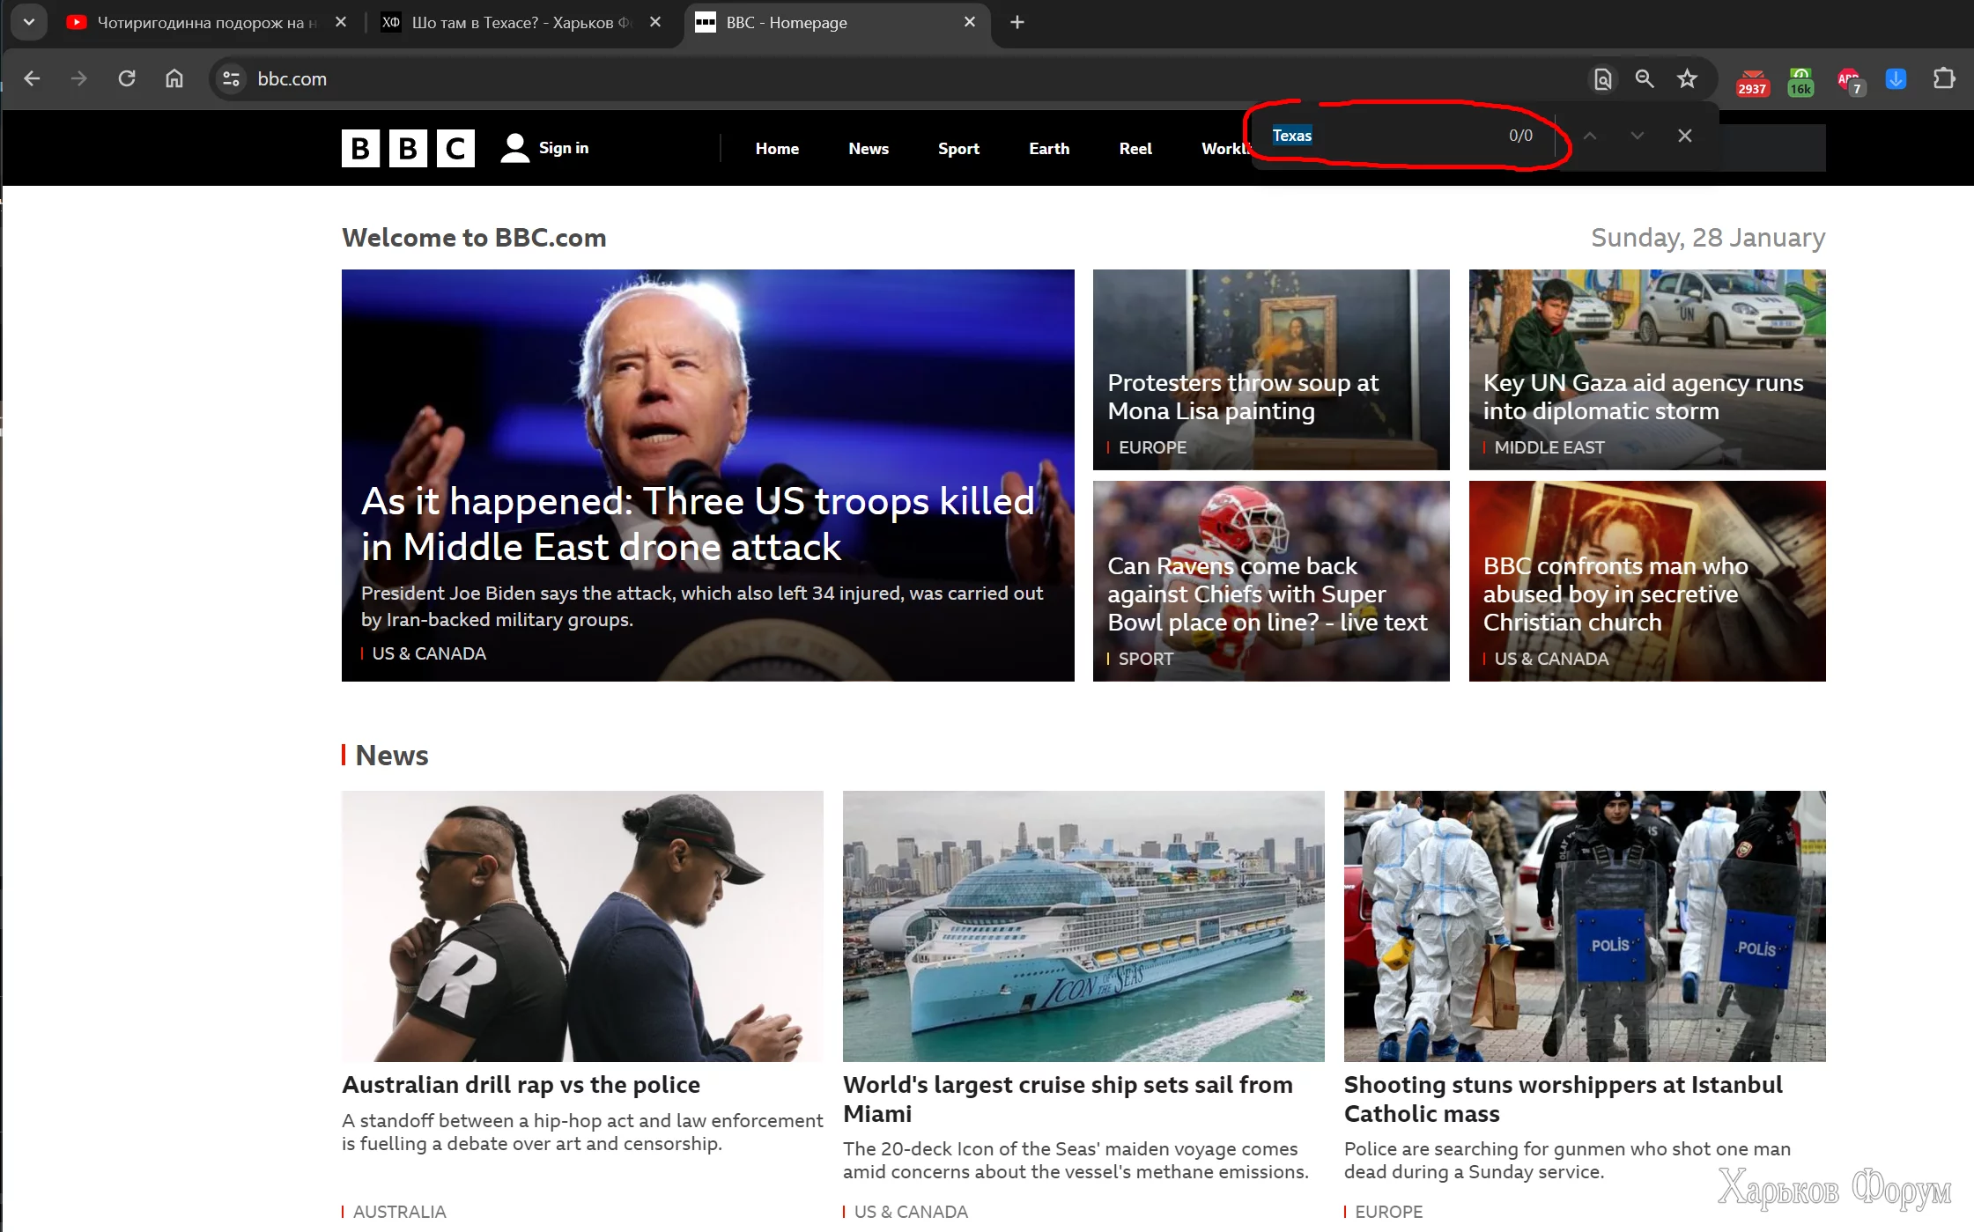The image size is (1974, 1232).
Task: Click US & CANADA tag on church story
Action: click(x=1551, y=659)
